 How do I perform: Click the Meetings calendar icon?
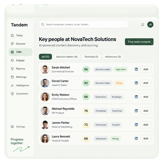click(x=12, y=77)
